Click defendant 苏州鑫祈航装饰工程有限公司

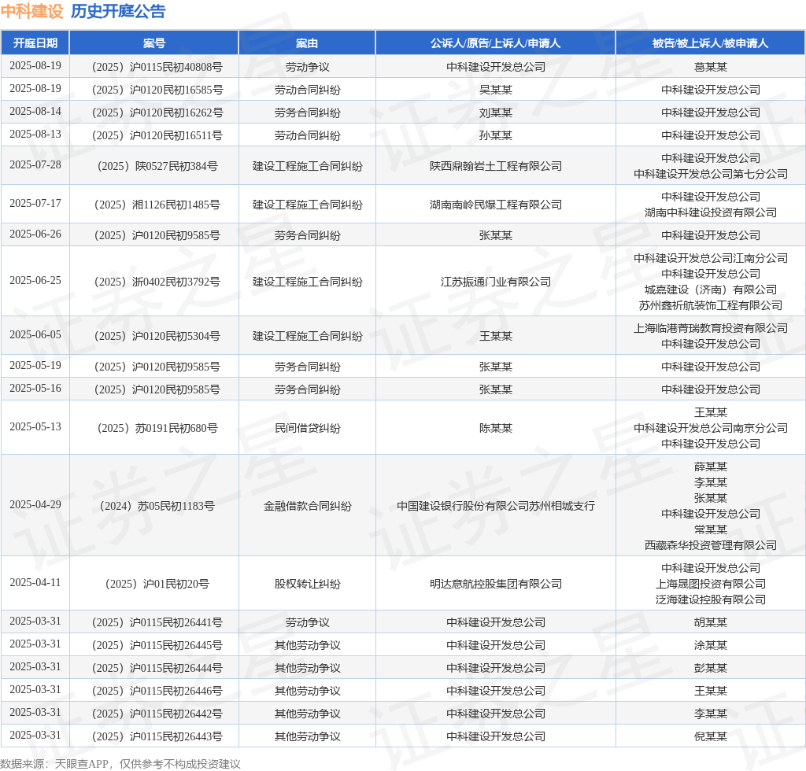(711, 305)
